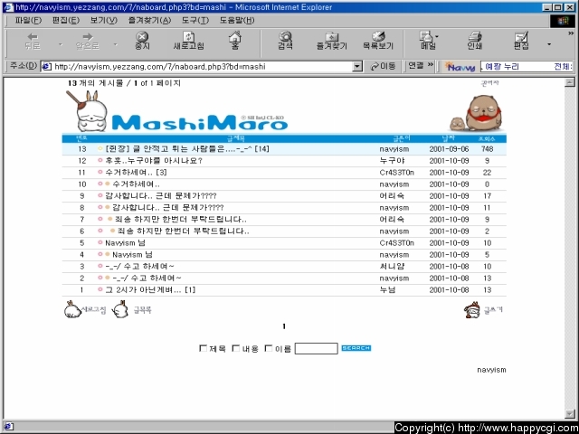This screenshot has width=579, height=434.
Task: Click the blue SEARCH button
Action: pyautogui.click(x=356, y=348)
